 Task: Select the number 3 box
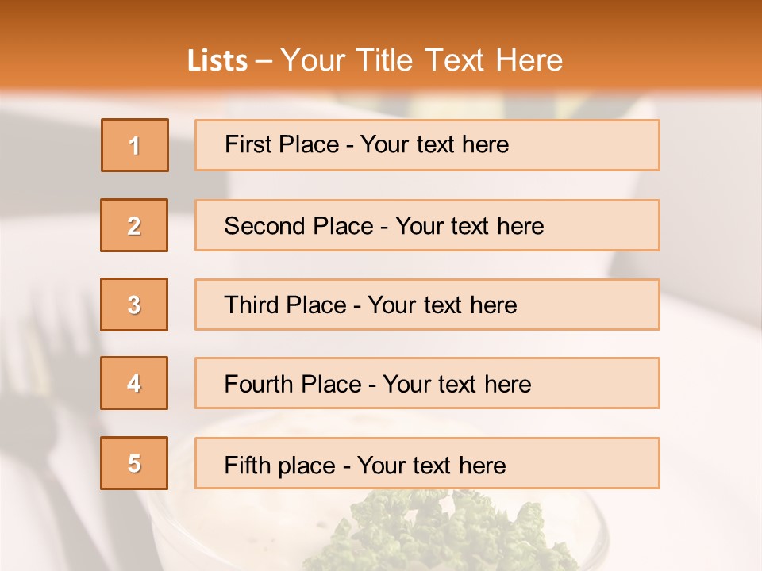[x=134, y=305]
